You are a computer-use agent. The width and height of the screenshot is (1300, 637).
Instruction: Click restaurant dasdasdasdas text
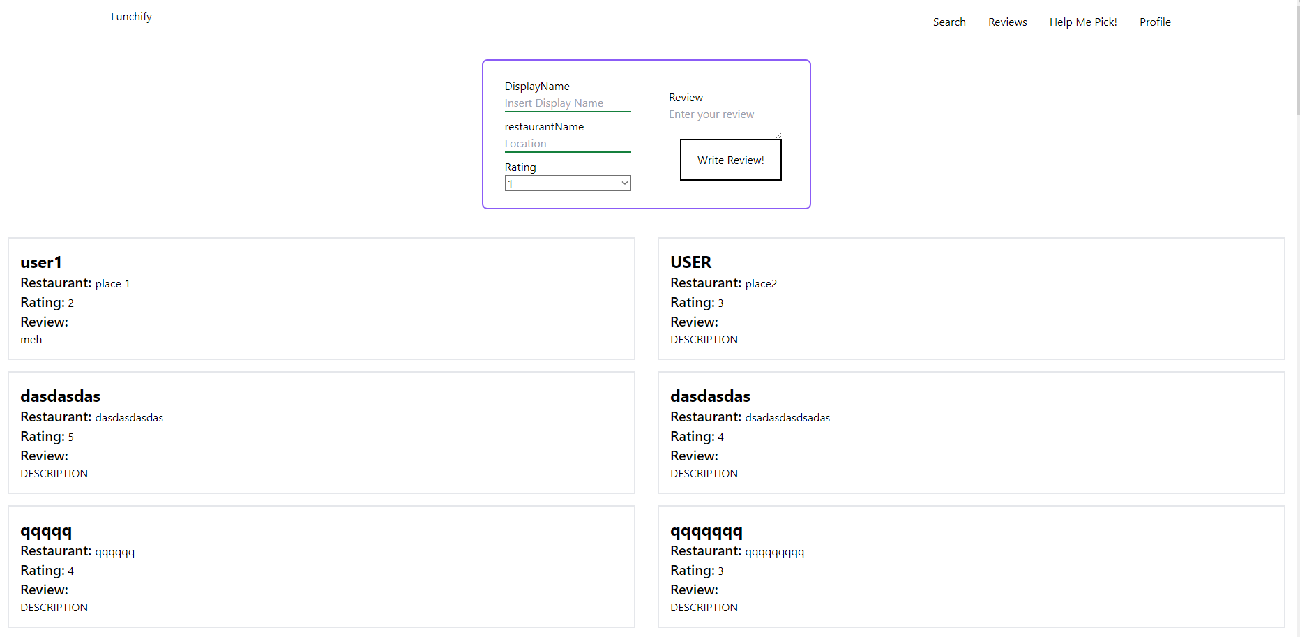click(129, 418)
